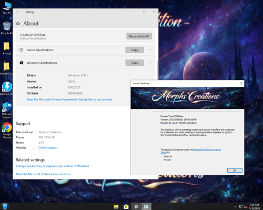263x210 pixels.
Task: Open the Morphs folder desktop icon
Action: tap(6, 68)
